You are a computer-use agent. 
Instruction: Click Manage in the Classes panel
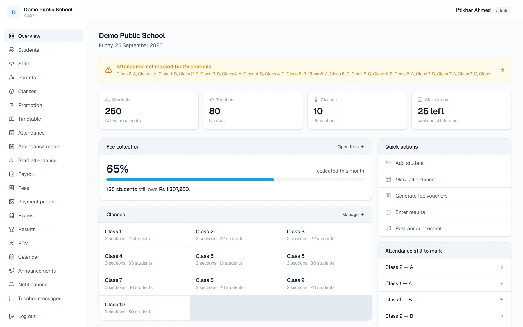pyautogui.click(x=353, y=215)
